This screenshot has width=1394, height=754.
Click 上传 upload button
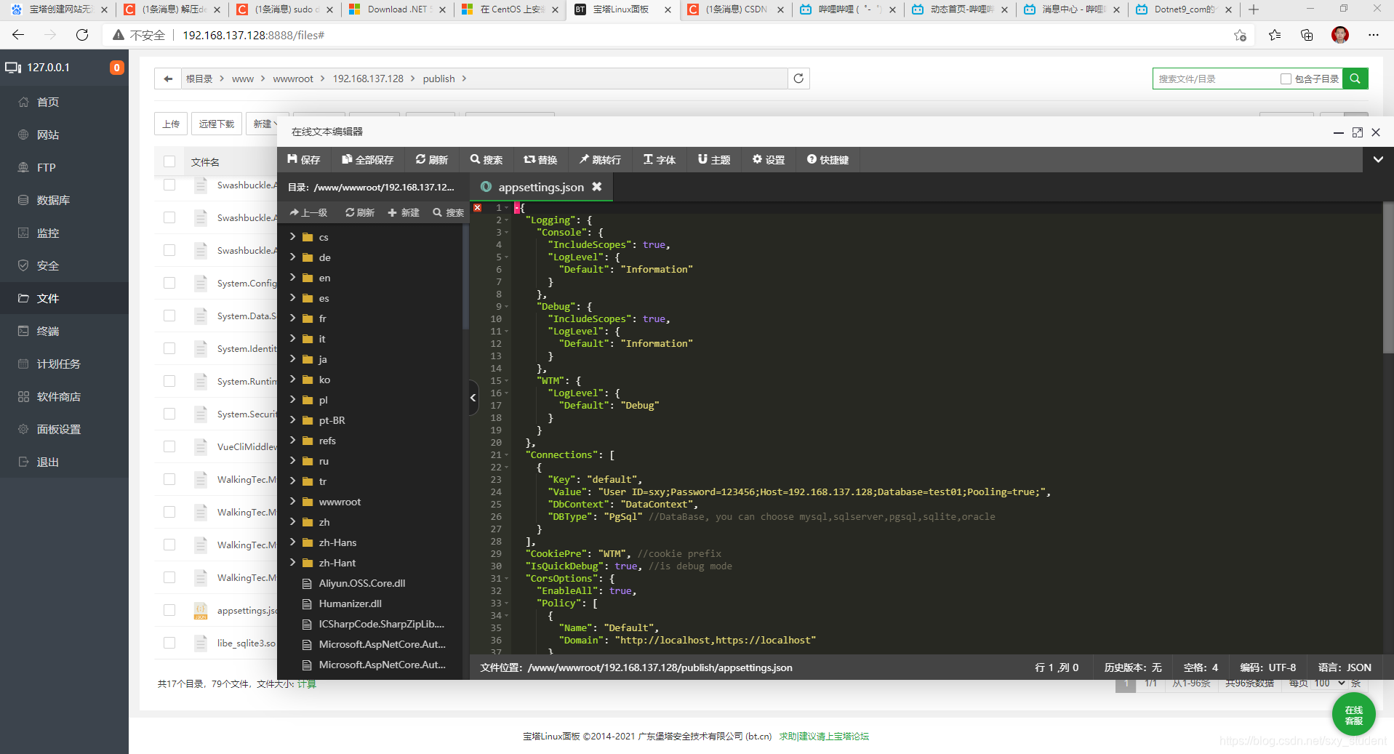(x=171, y=124)
